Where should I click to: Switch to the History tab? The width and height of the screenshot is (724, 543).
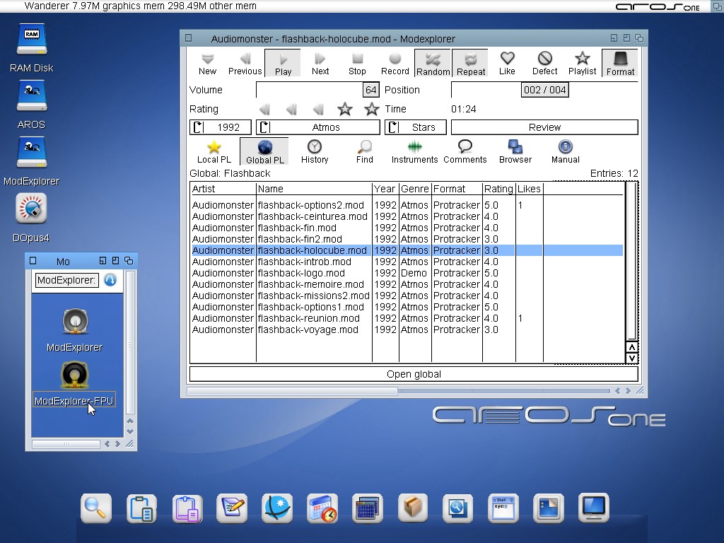point(315,151)
